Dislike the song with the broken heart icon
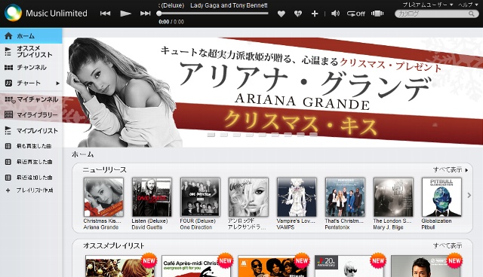The height and width of the screenshot is (277, 483). pos(298,14)
